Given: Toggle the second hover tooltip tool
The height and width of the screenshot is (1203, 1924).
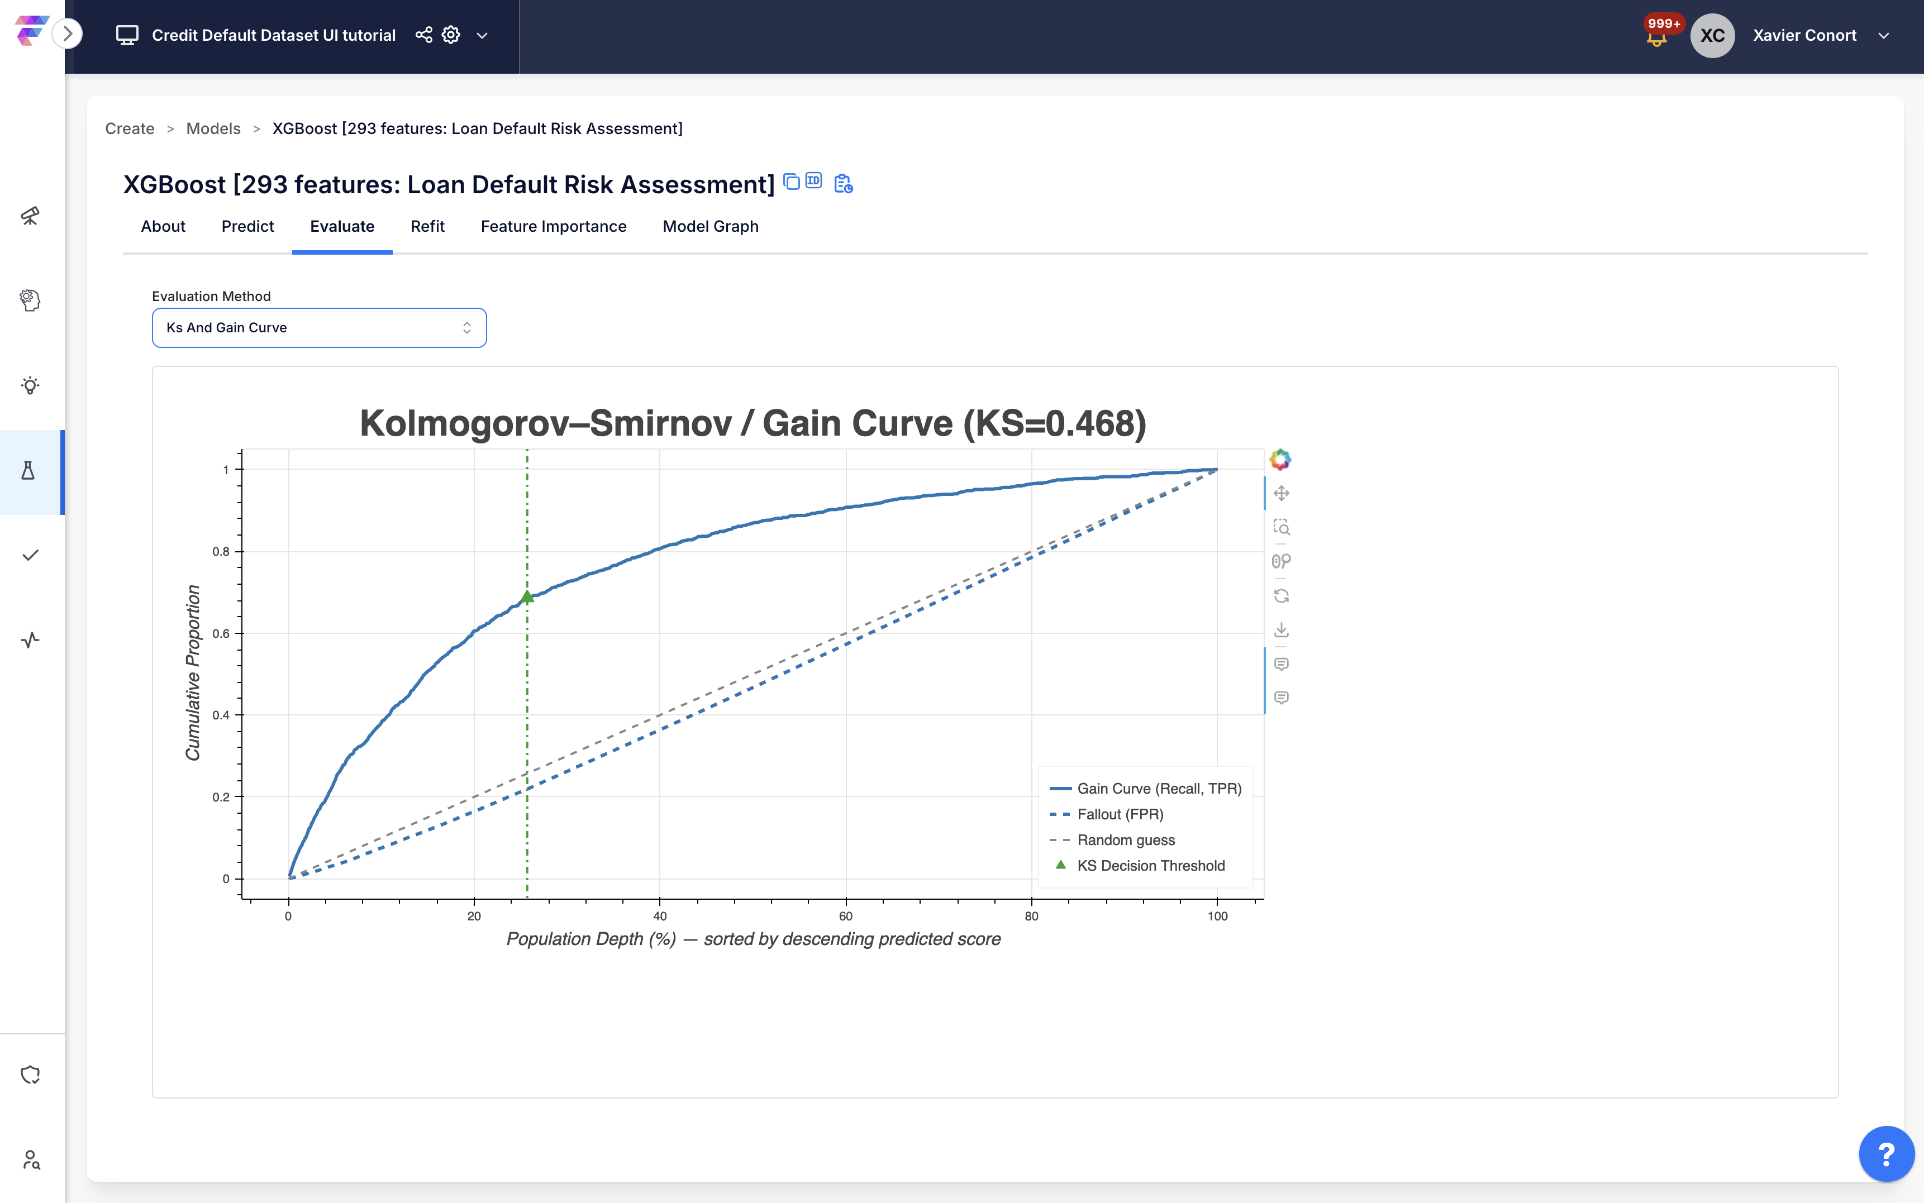Looking at the screenshot, I should 1281,698.
